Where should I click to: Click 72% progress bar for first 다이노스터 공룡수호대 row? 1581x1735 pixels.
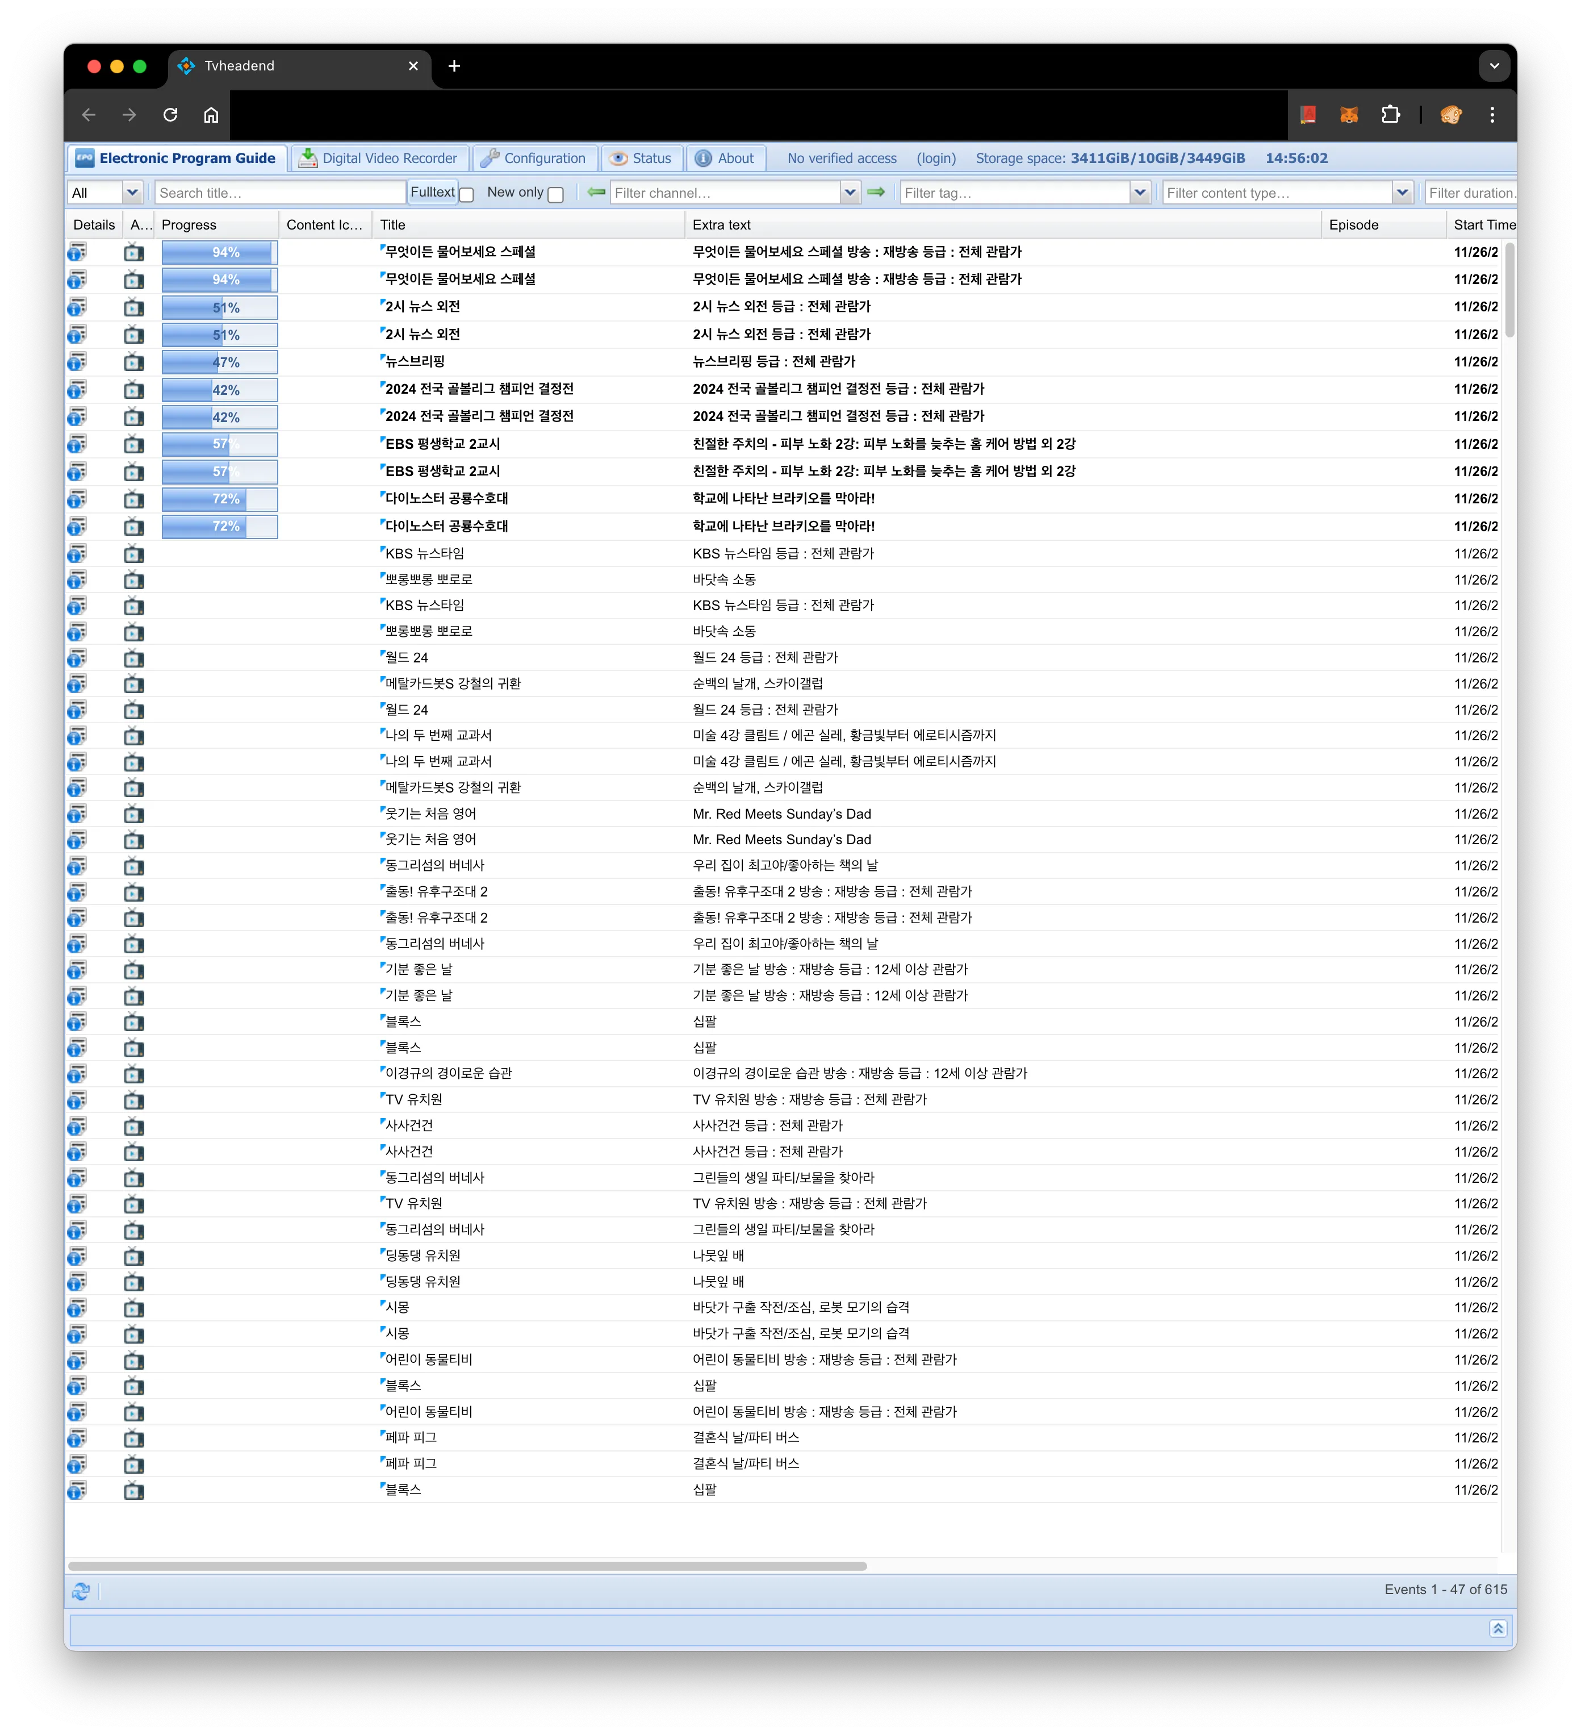219,499
